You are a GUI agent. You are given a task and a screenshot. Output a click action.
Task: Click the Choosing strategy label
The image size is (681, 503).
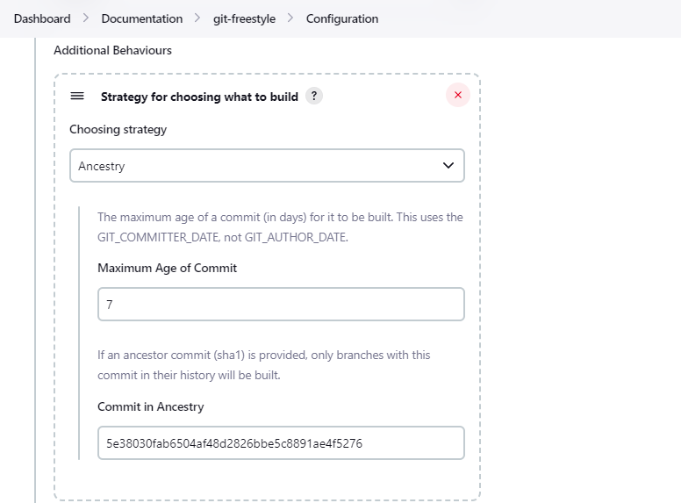click(118, 129)
